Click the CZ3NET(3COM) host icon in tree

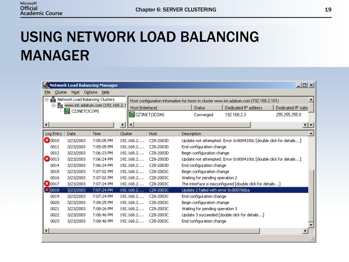click(67, 111)
